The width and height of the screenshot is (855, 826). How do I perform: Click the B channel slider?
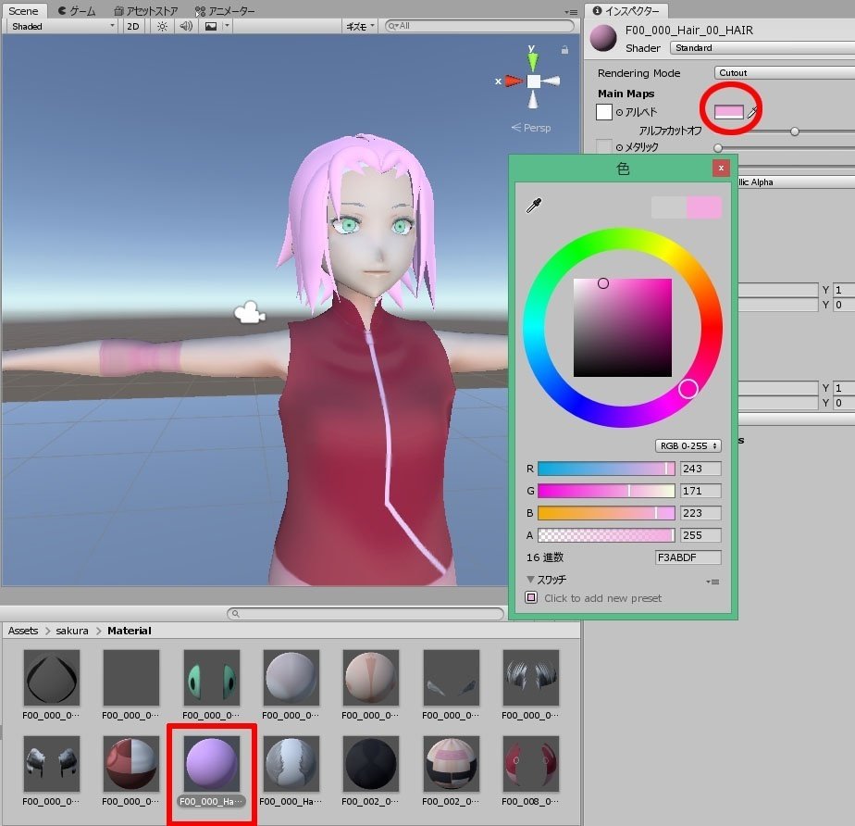click(x=606, y=513)
